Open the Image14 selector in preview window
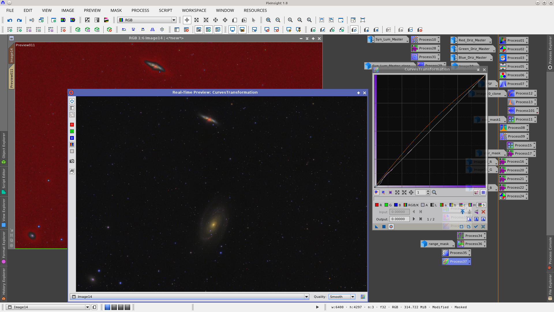The height and width of the screenshot is (312, 554). 306,297
